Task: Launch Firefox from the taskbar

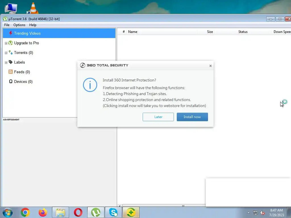Action: pyautogui.click(x=43, y=212)
